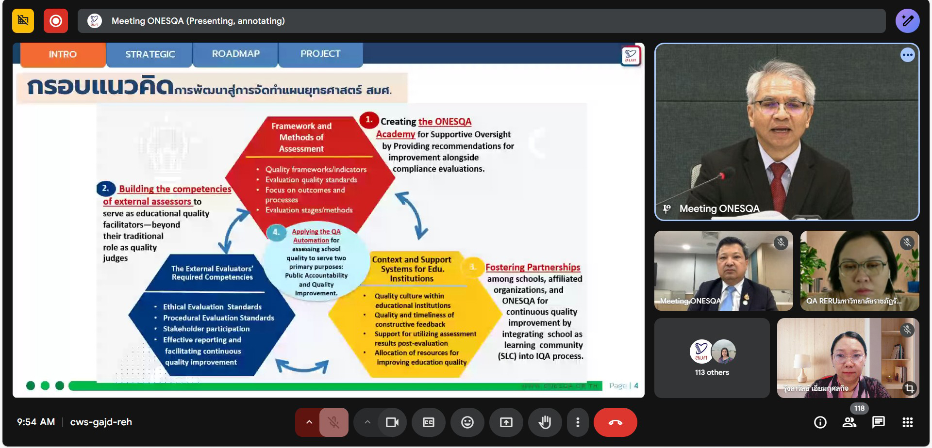Image resolution: width=932 pixels, height=448 pixels.
Task: Turn on the camera
Action: point(392,422)
